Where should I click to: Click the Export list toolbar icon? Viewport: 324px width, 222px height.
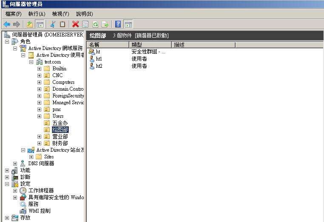click(105, 24)
